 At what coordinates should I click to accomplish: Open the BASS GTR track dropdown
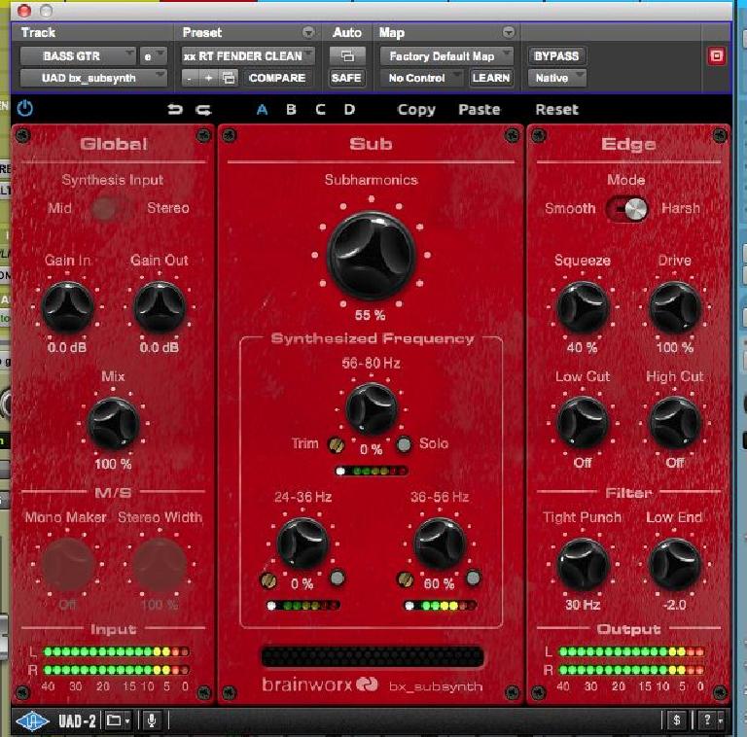coord(78,56)
